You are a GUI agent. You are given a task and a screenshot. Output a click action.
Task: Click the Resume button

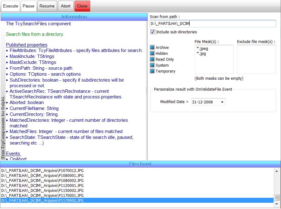(47, 6)
